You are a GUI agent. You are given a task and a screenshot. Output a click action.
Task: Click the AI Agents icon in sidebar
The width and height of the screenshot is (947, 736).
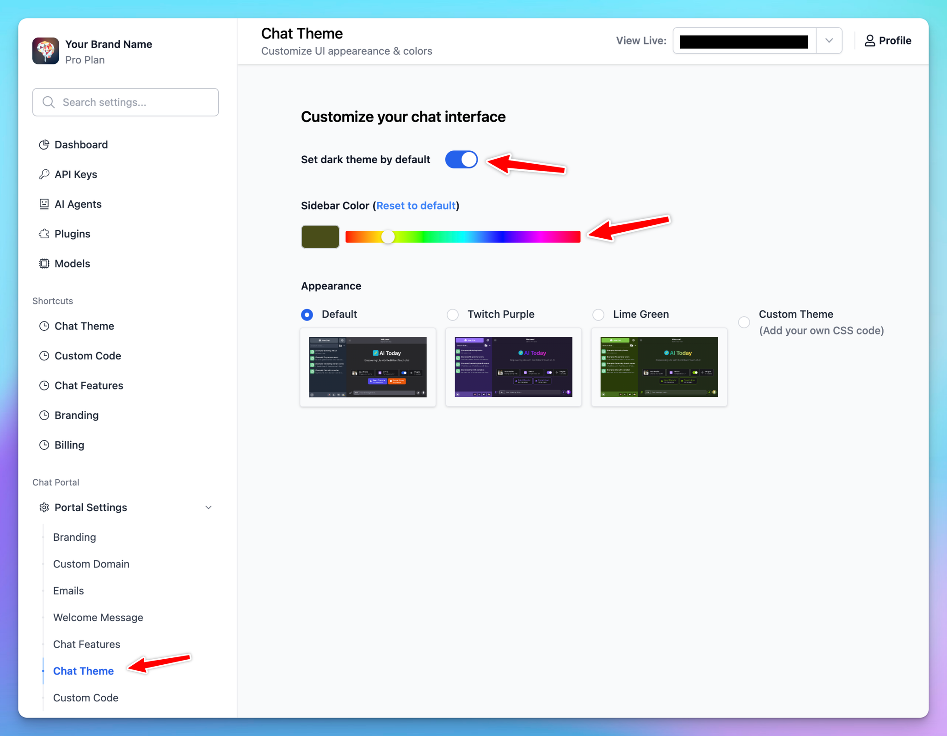coord(44,204)
